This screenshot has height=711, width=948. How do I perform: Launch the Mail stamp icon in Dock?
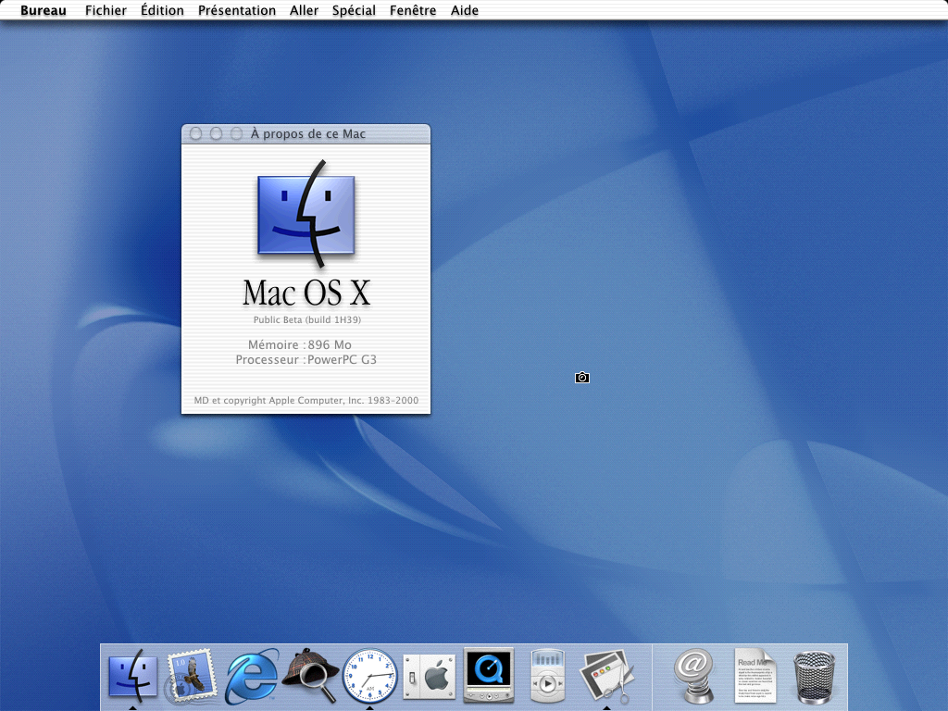coord(191,676)
